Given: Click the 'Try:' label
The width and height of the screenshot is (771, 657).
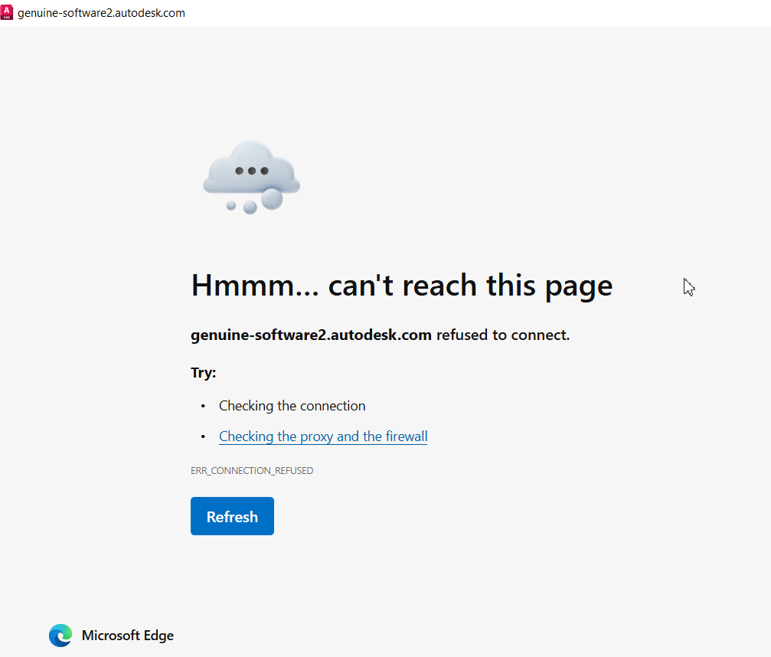Looking at the screenshot, I should (204, 373).
